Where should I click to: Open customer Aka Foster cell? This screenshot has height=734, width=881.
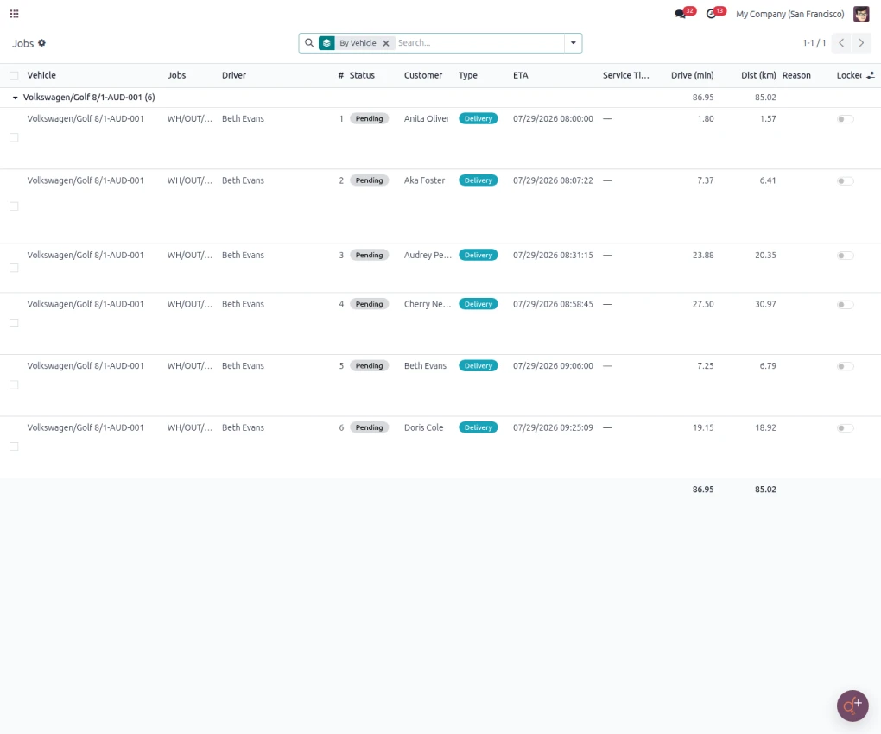[424, 180]
